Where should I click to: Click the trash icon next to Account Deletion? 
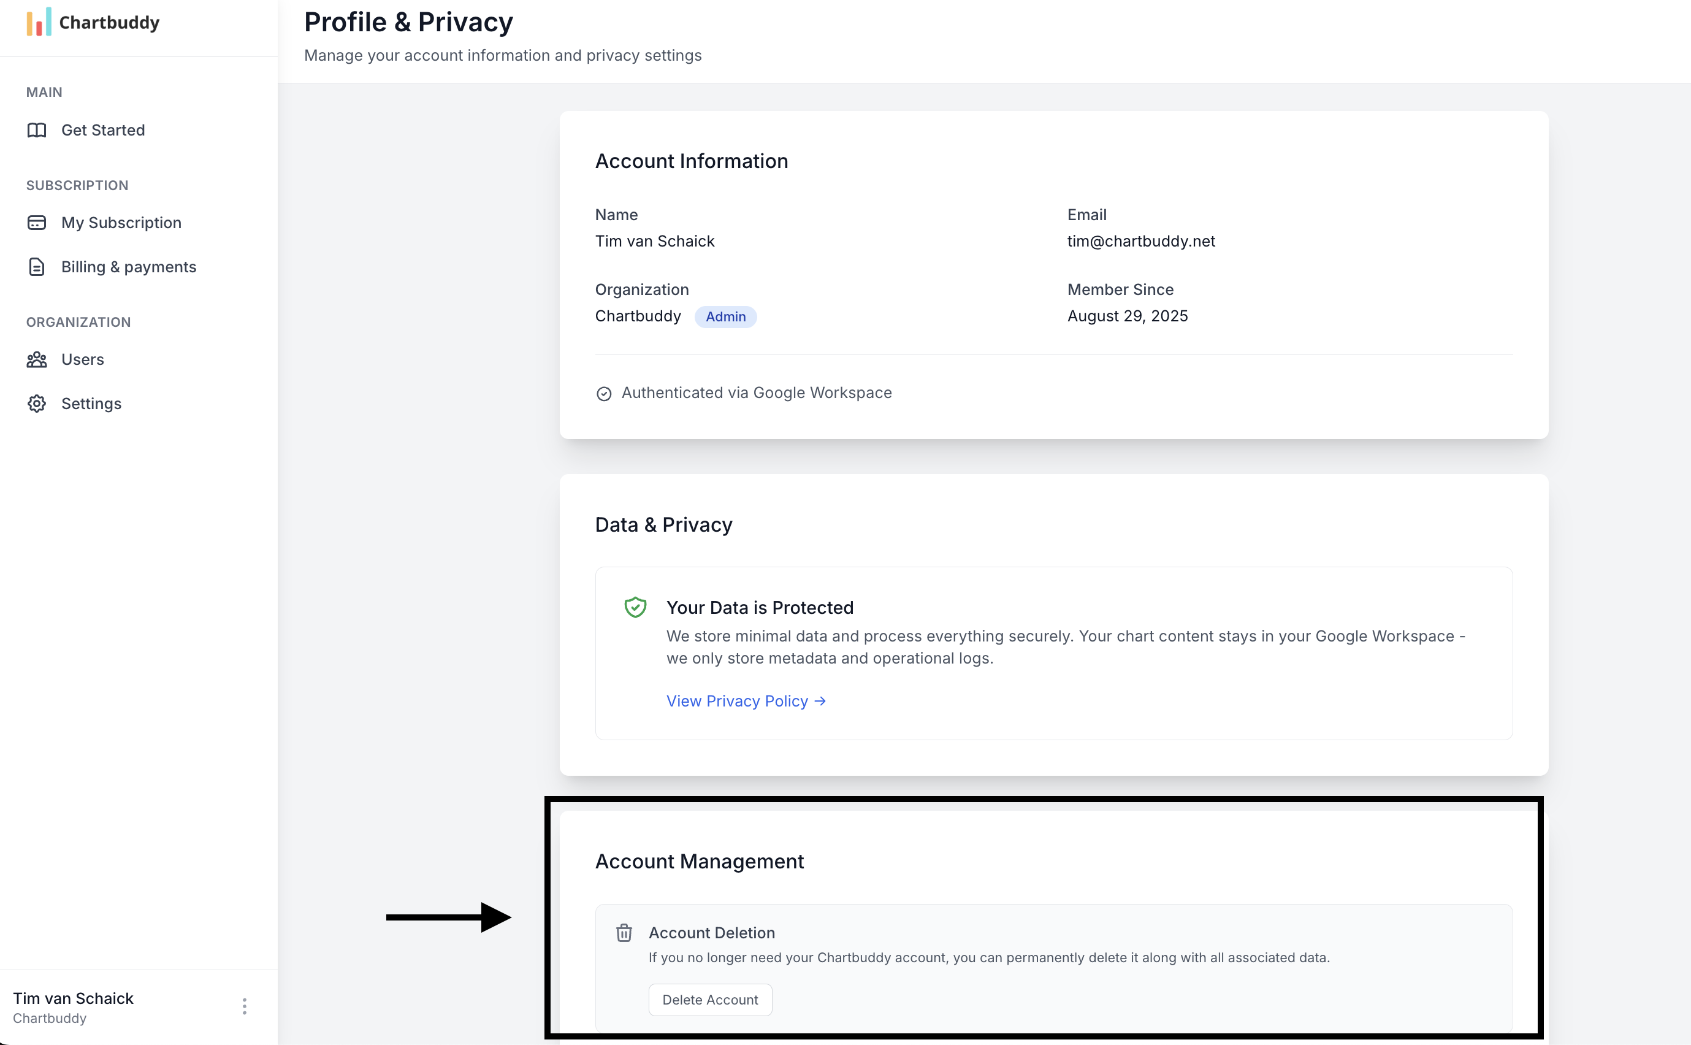(x=624, y=932)
